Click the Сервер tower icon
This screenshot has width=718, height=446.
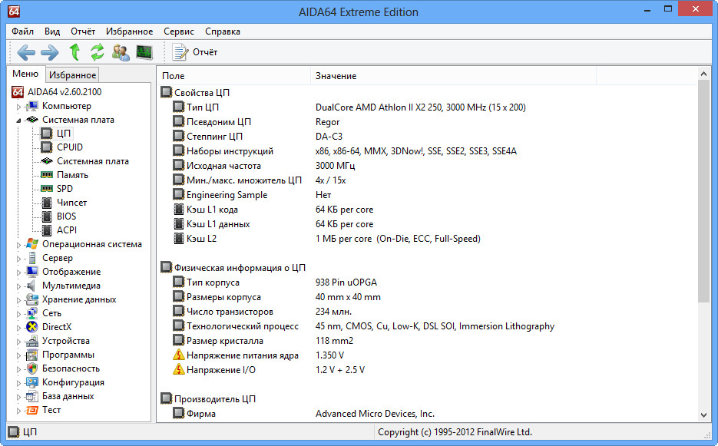click(x=32, y=258)
